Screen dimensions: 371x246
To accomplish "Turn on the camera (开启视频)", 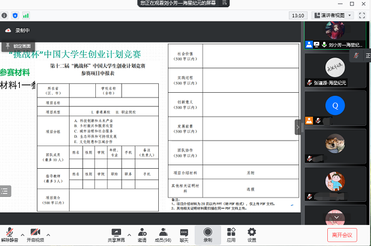I will (35, 232).
